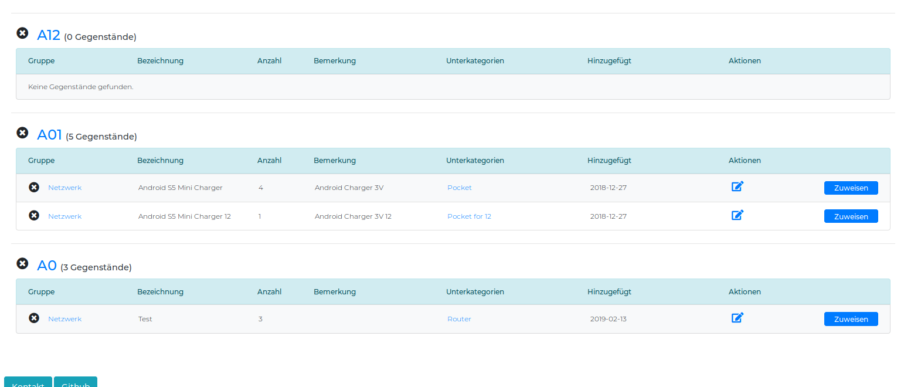
Task: Remove the Android S5 Mini Charger 12 row
Action: point(34,216)
